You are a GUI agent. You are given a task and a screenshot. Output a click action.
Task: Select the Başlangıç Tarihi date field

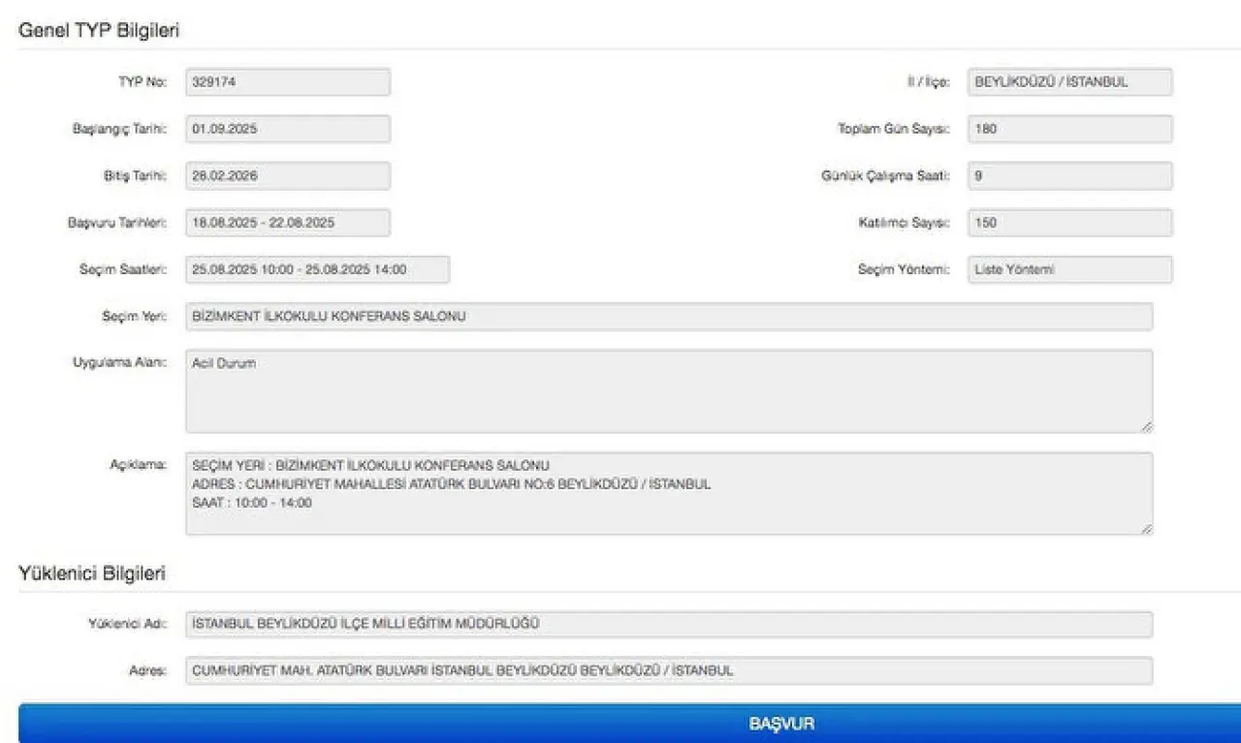[x=287, y=129]
